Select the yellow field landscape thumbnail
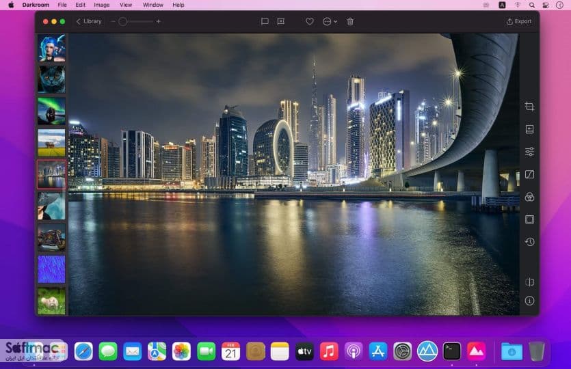 [x=51, y=143]
